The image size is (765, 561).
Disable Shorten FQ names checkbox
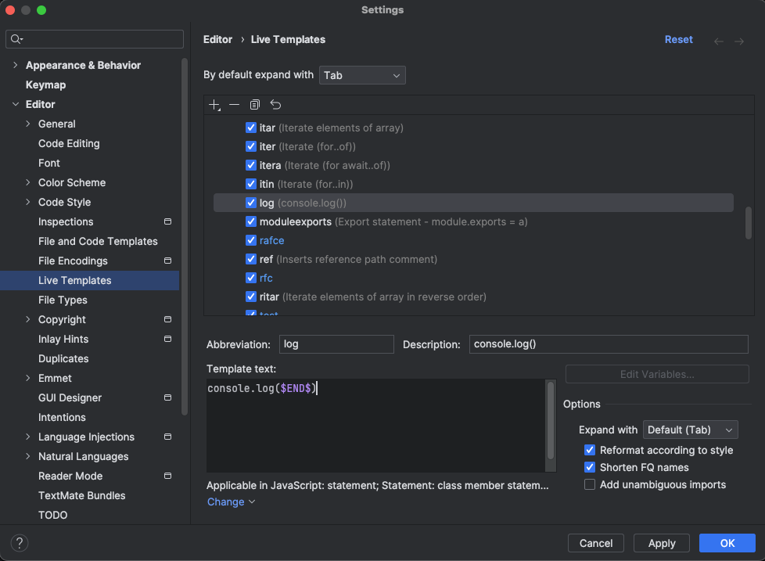click(590, 467)
